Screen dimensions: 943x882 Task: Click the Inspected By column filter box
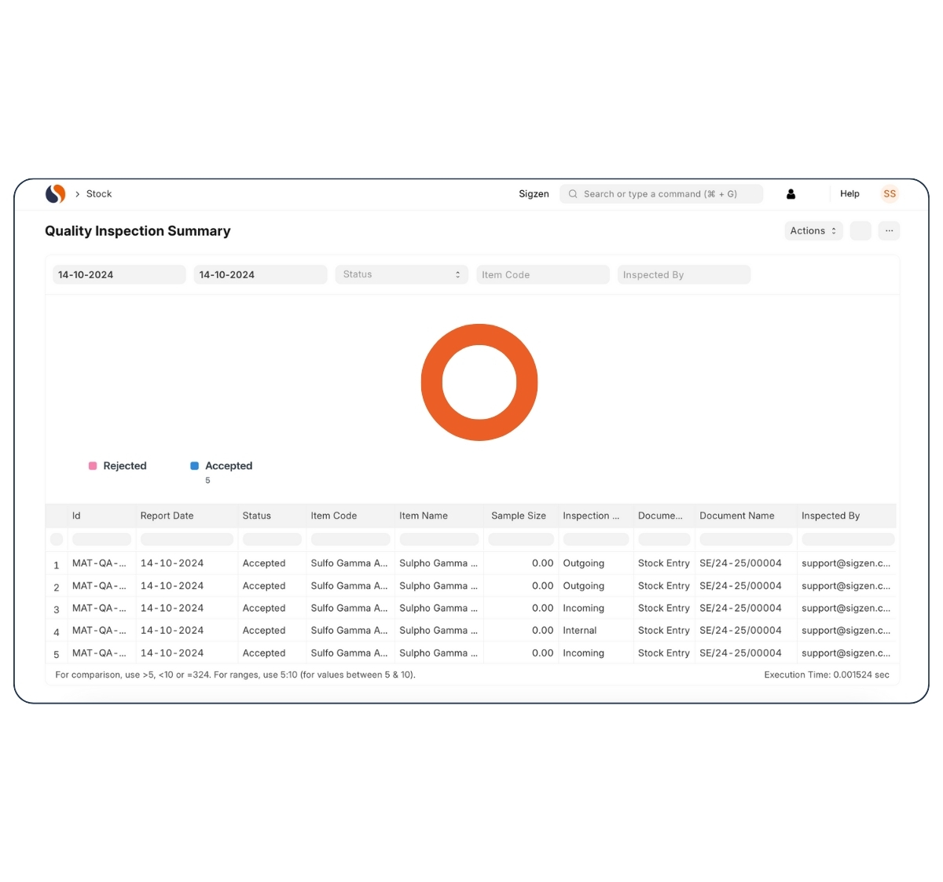tap(847, 539)
